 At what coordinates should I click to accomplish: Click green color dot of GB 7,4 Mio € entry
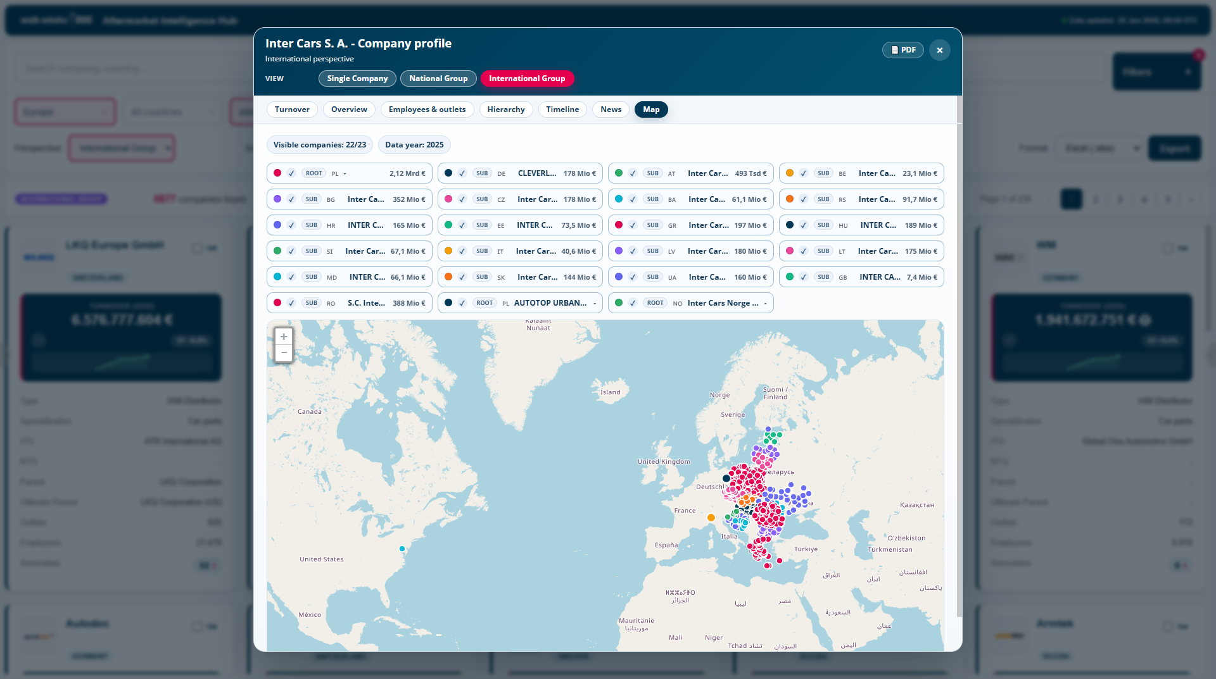[x=790, y=277]
